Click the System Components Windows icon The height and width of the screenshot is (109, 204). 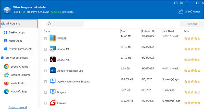click(x=6, y=49)
